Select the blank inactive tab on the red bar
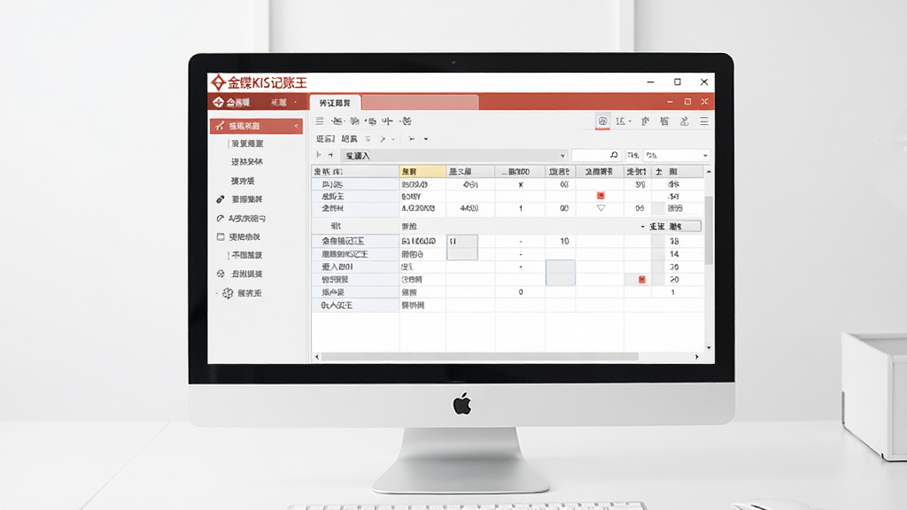 point(421,103)
